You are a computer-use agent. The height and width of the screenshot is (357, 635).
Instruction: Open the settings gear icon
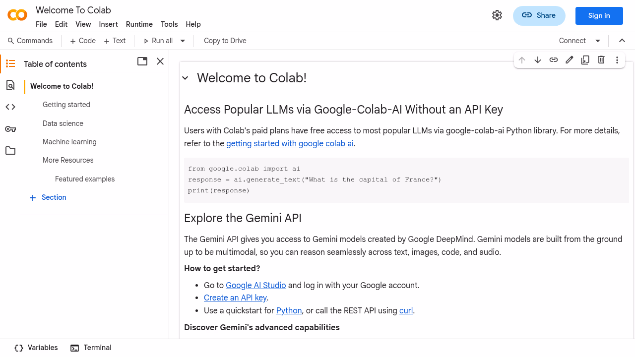497,15
